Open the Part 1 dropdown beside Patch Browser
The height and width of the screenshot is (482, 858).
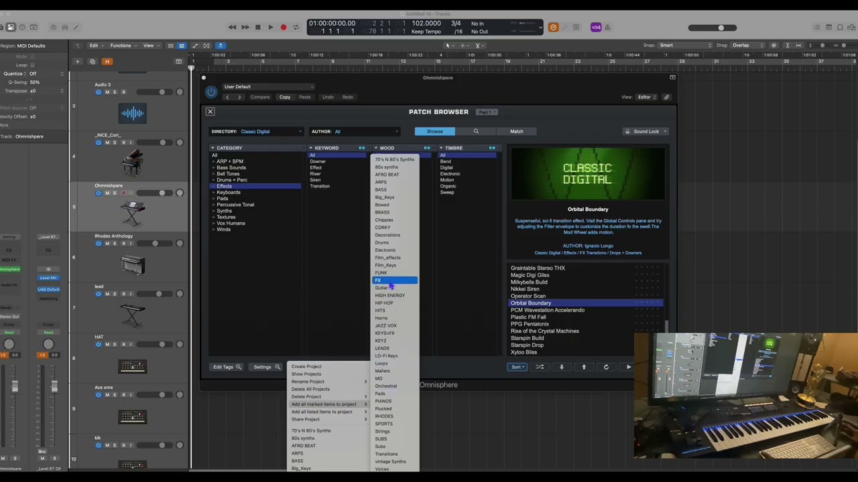click(487, 112)
